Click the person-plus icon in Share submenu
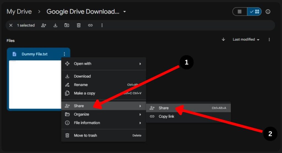 click(x=152, y=108)
